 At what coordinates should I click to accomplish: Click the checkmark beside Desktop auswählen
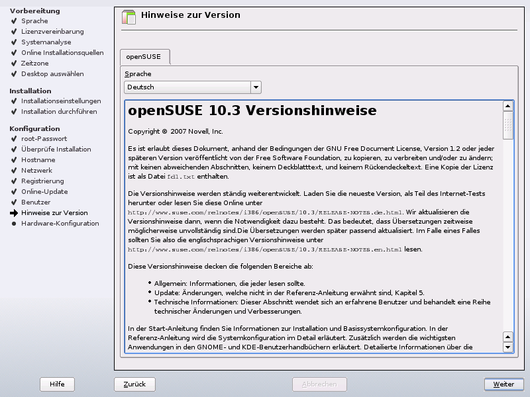click(14, 74)
